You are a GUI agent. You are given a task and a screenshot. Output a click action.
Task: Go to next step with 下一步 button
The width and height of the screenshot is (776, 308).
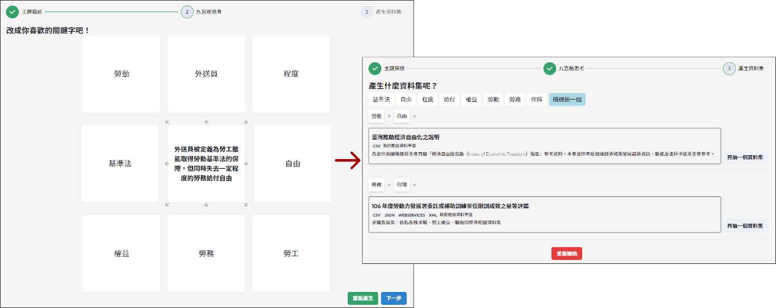[x=393, y=298]
